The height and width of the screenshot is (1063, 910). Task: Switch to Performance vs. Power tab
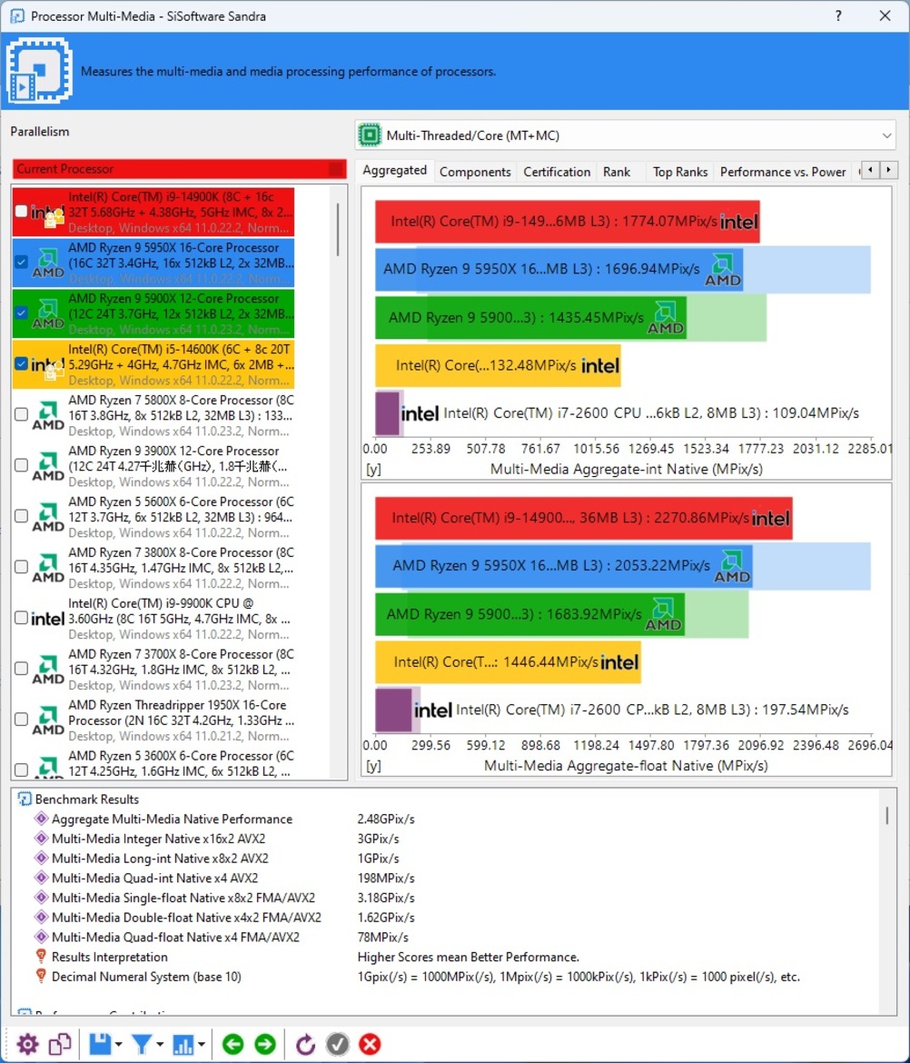coord(783,173)
